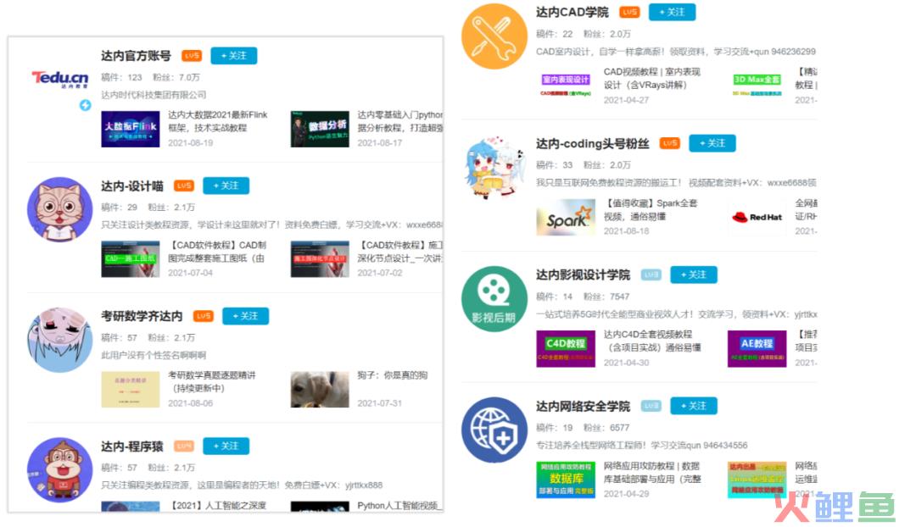Viewport: 916px width, 527px height.
Task: Open the yellow 考研数学真题 video thumbnail
Action: (131, 389)
